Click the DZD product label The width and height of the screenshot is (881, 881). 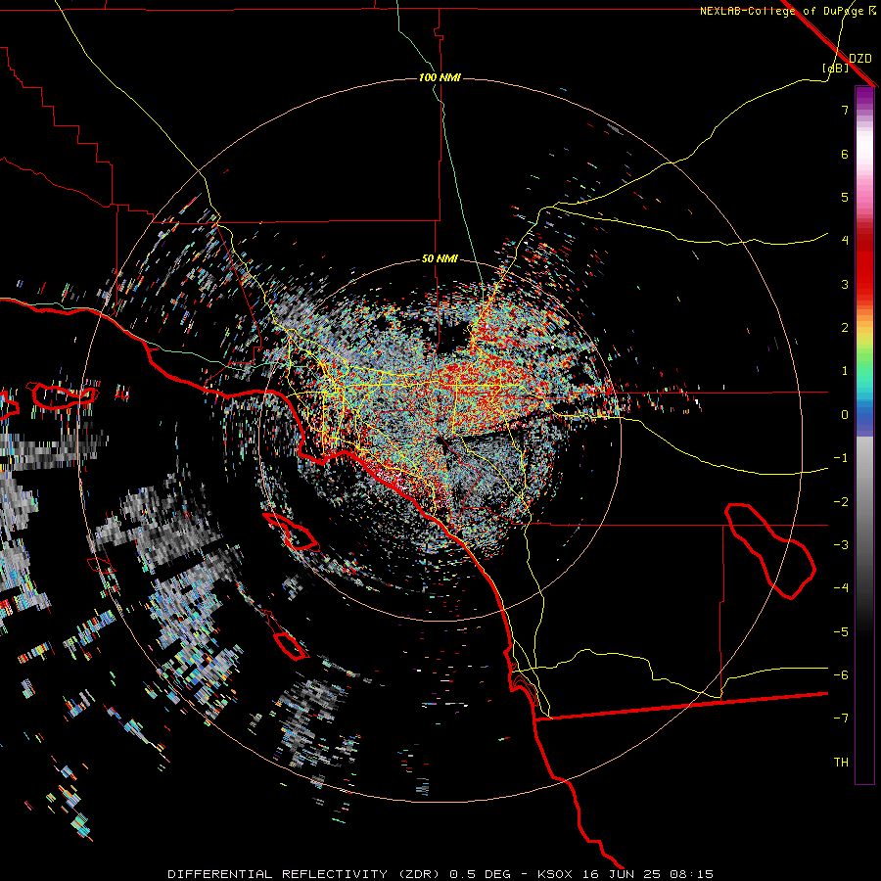(860, 59)
